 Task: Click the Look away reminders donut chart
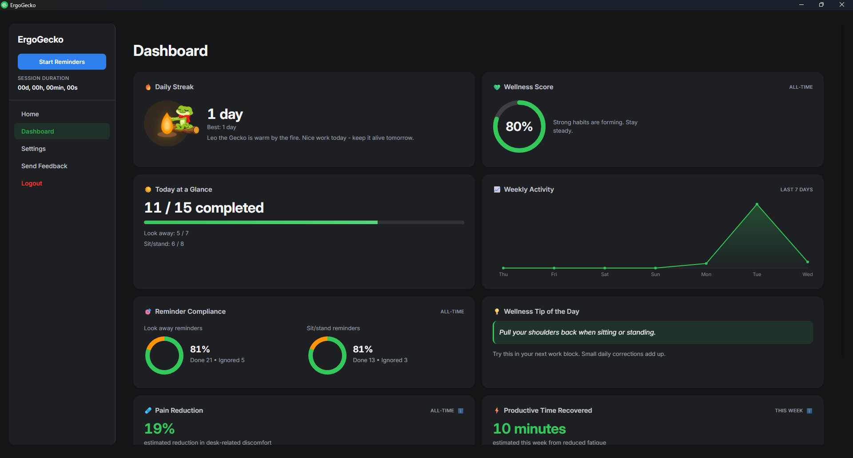click(x=164, y=355)
